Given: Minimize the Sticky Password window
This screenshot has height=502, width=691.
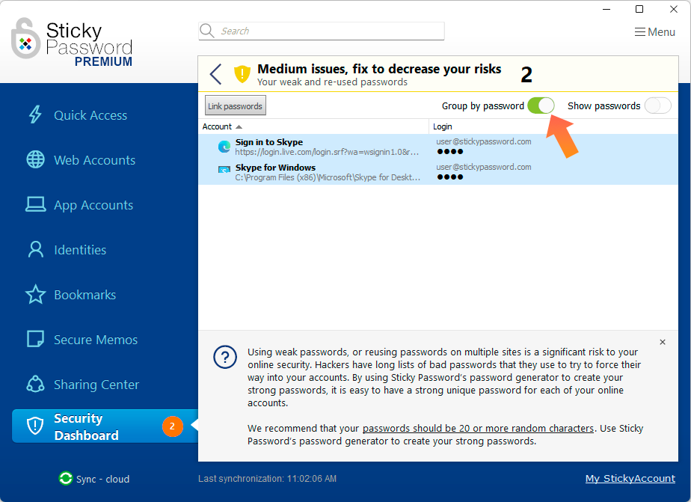Looking at the screenshot, I should 606,9.
